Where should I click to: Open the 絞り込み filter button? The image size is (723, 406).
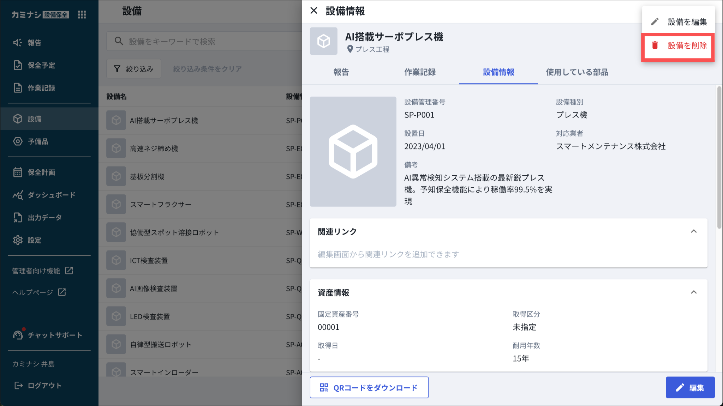point(134,69)
